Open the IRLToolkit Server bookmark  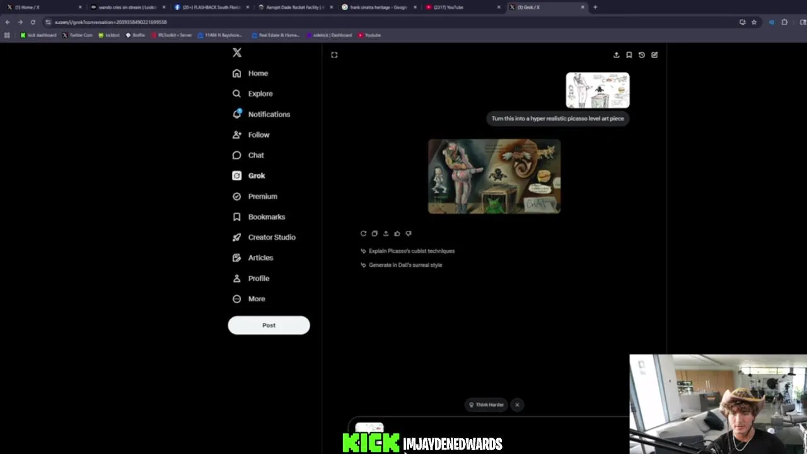click(171, 35)
